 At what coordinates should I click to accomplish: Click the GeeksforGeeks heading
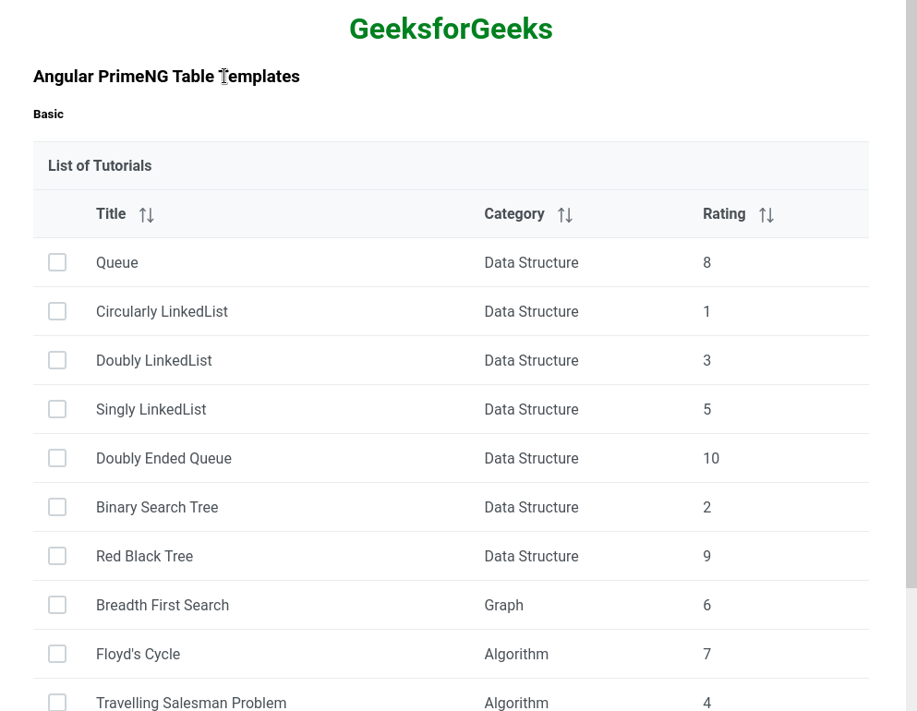tap(451, 29)
